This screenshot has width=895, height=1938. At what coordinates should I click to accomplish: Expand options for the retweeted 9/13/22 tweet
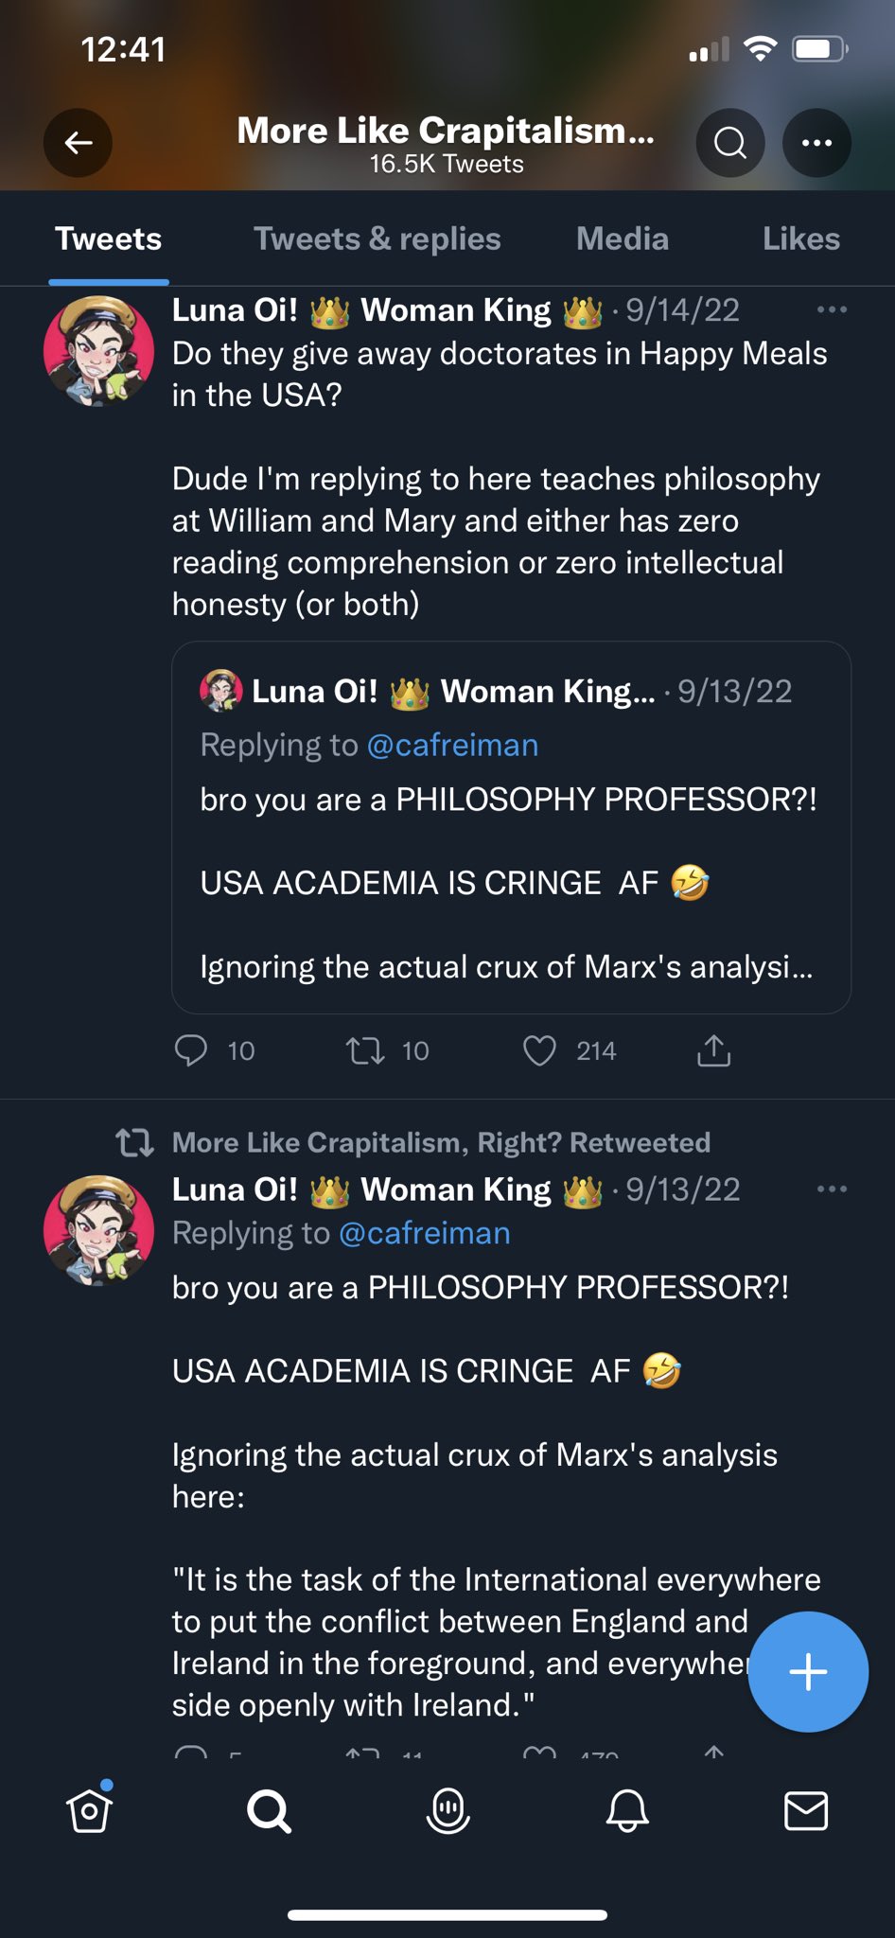(x=832, y=1189)
